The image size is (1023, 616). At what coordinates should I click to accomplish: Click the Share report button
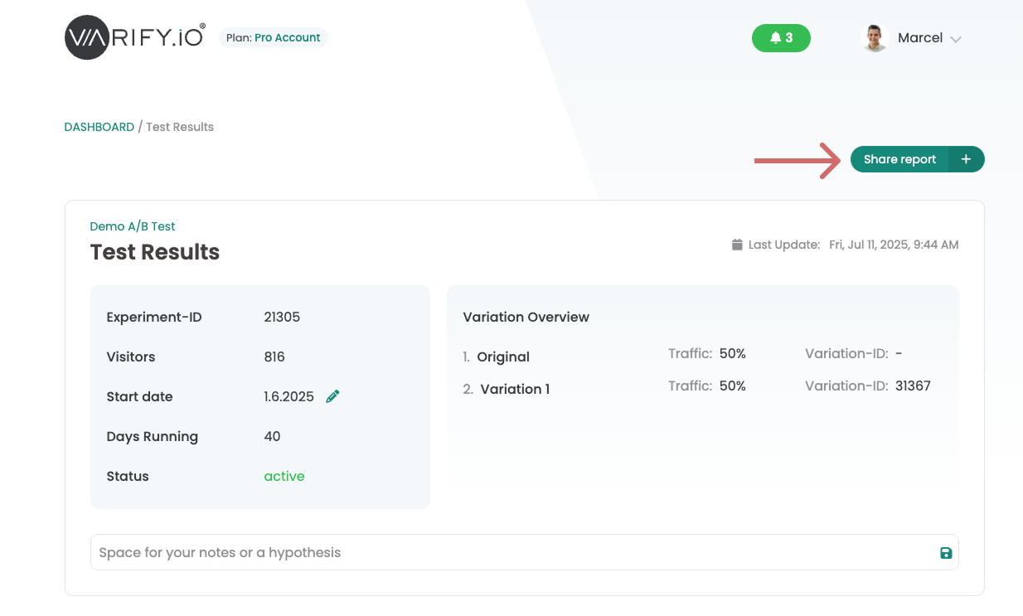[x=899, y=159]
